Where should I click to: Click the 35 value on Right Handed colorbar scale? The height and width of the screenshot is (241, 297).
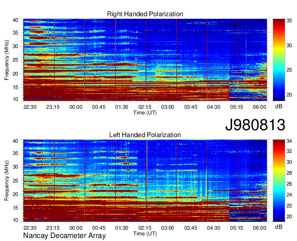click(289, 21)
